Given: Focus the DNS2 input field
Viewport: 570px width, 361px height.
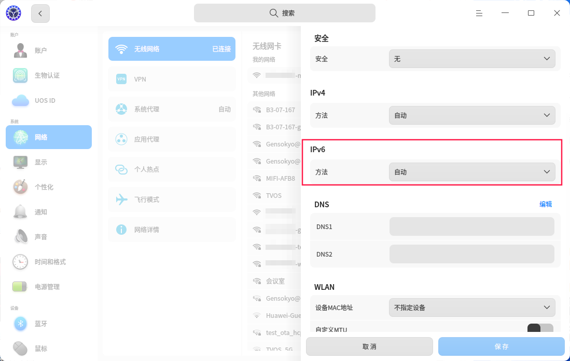Looking at the screenshot, I should coord(472,254).
